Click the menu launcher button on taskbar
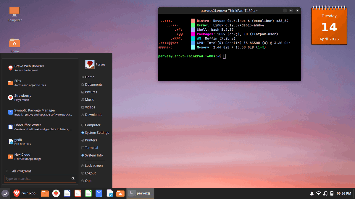355x199 pixels. [5, 193]
